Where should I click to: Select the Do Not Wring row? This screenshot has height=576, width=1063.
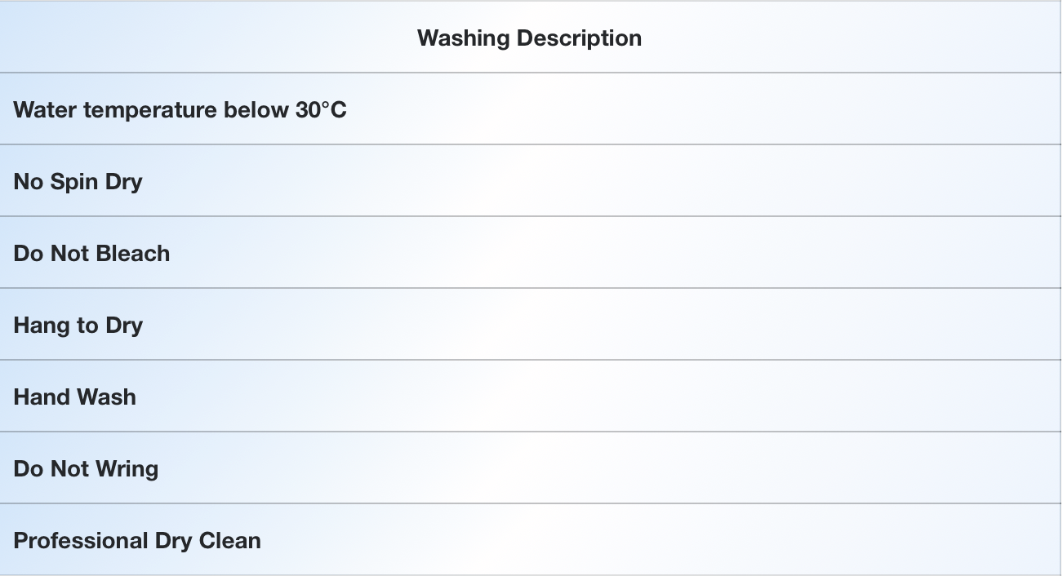pos(531,468)
